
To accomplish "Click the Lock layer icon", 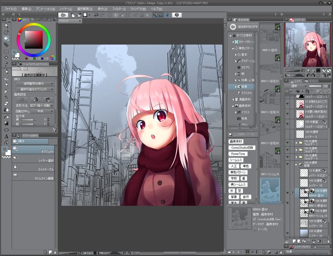I will coord(308,91).
